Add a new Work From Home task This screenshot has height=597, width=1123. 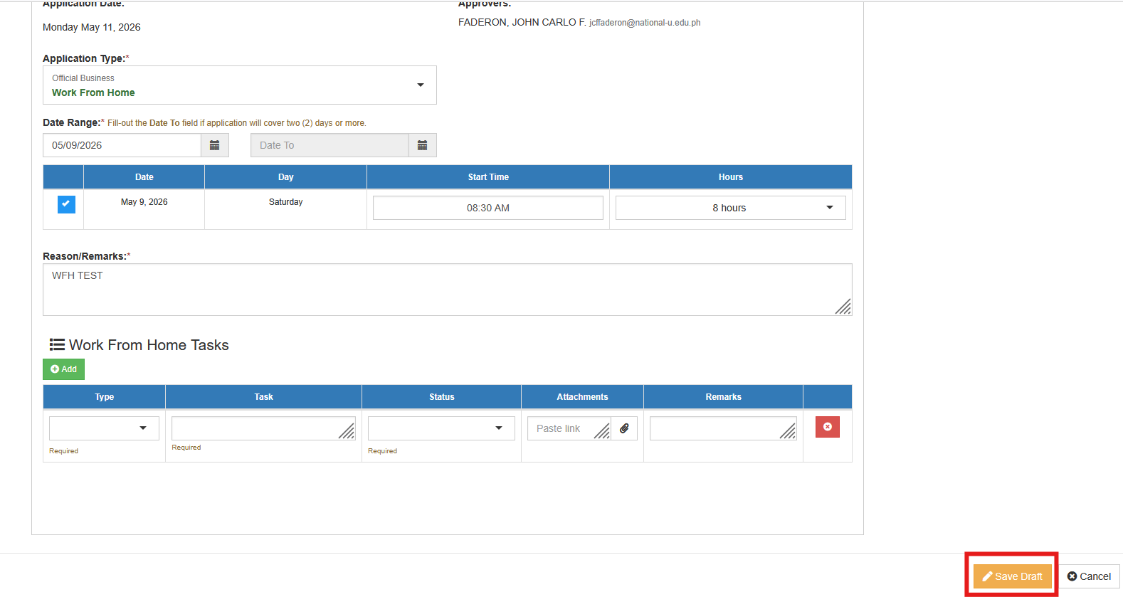click(x=63, y=369)
